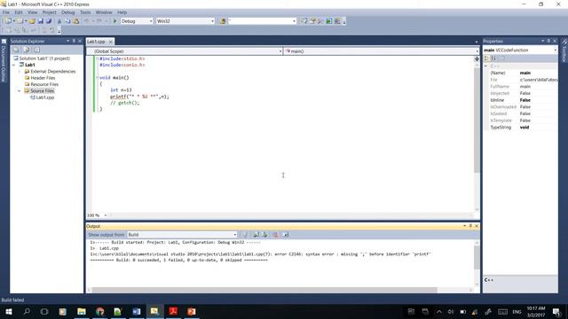
Task: Pin the Solution Explorer auto-hide icon
Action: [74, 42]
